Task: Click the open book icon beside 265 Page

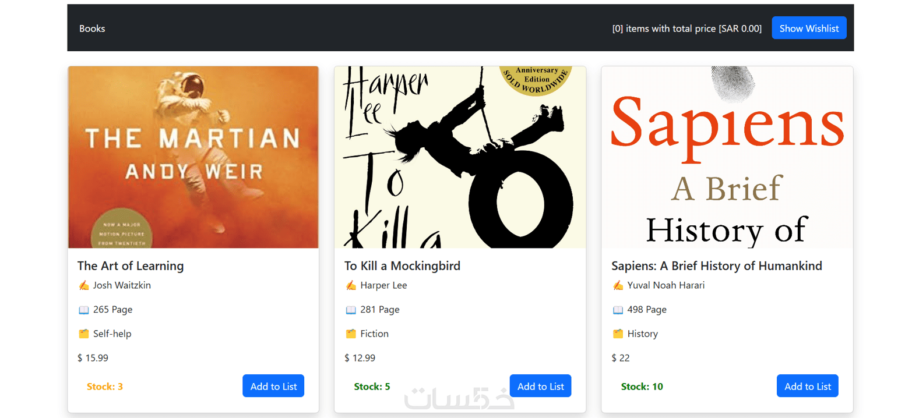Action: (84, 310)
